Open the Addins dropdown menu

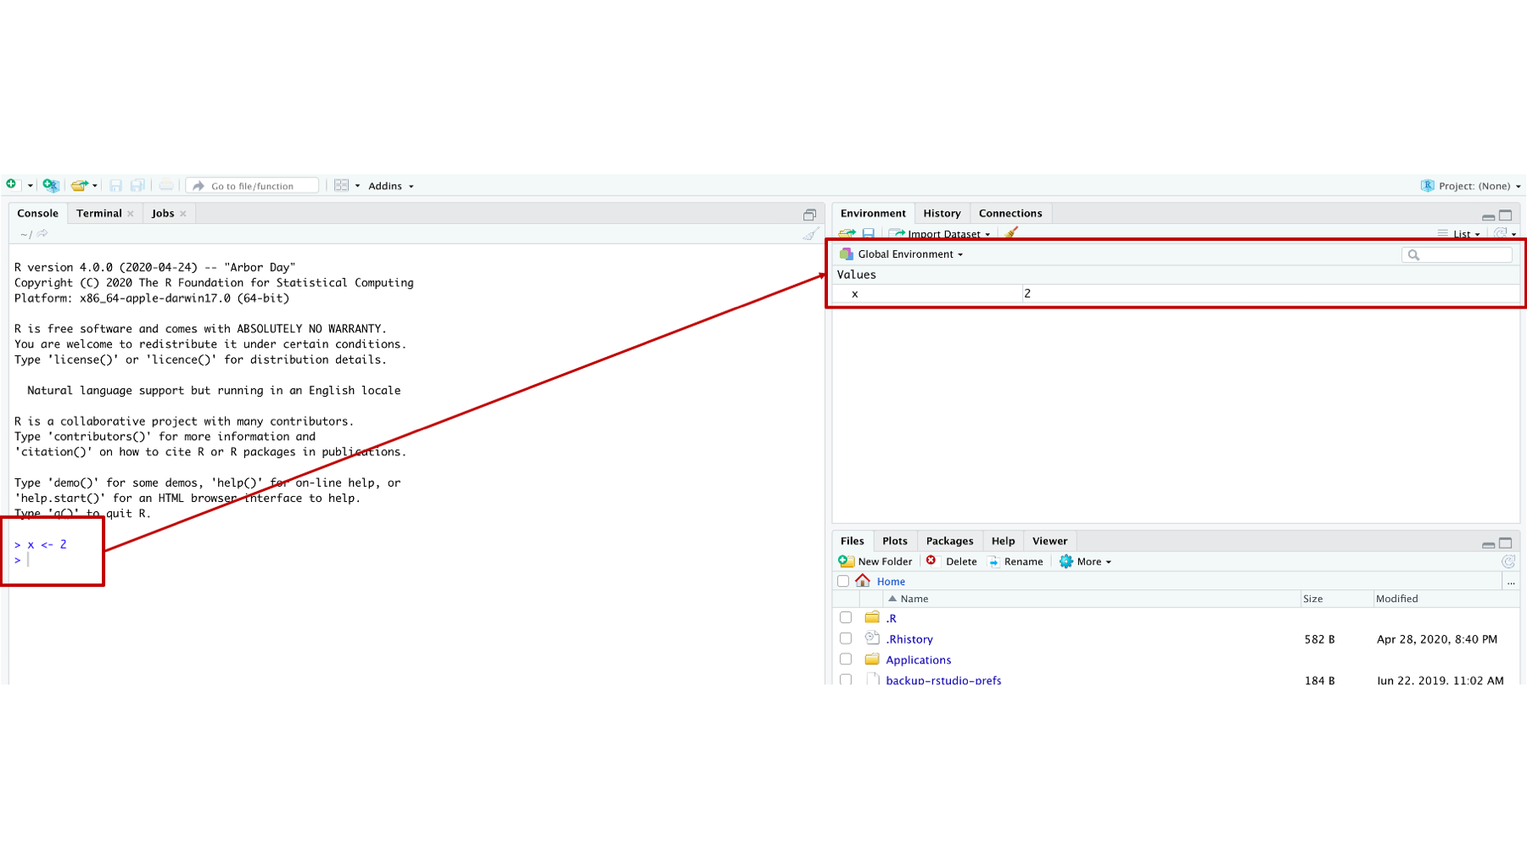pyautogui.click(x=390, y=186)
